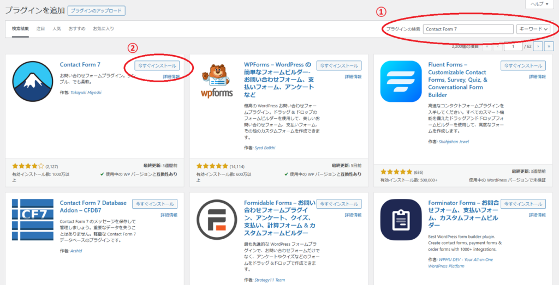Open 詳細情報 for Contact Form 7 Database Addon
This screenshot has width=559, height=285.
point(169,215)
